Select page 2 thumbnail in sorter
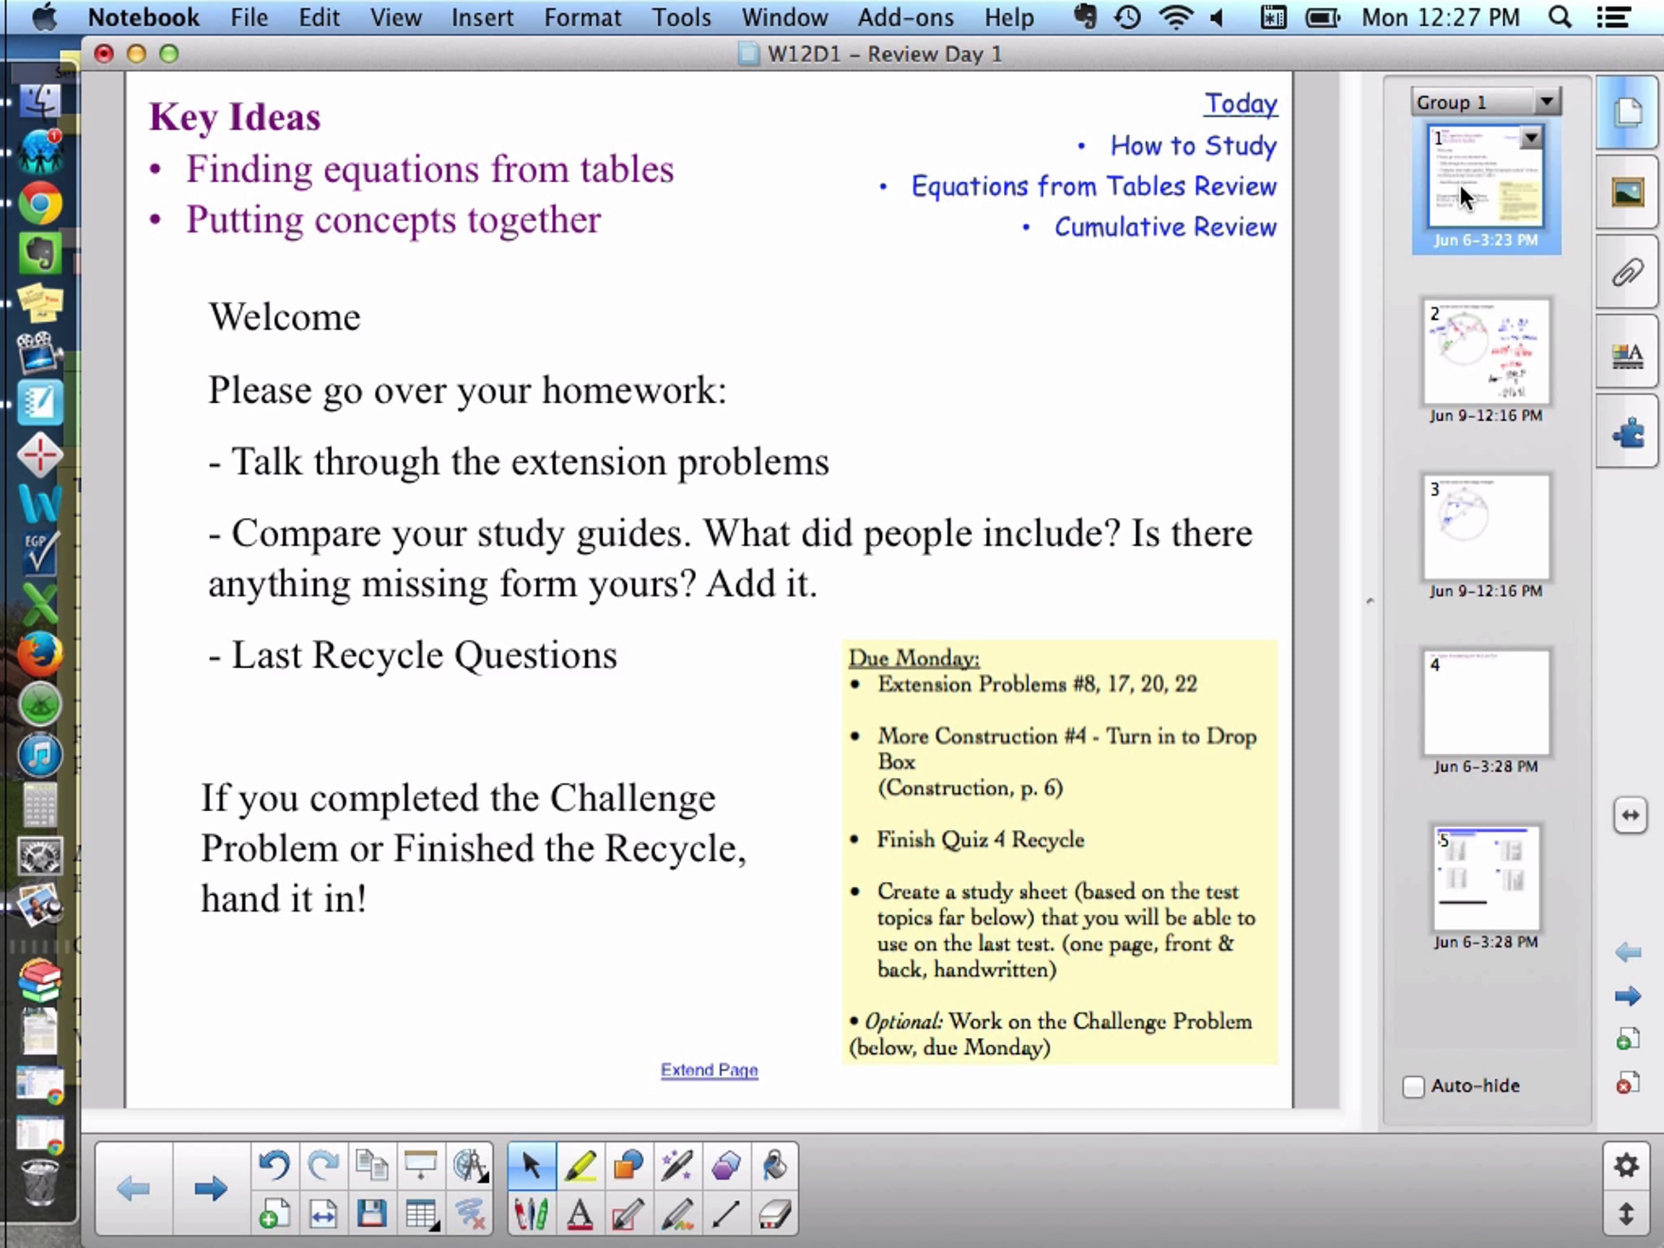 pyautogui.click(x=1486, y=352)
